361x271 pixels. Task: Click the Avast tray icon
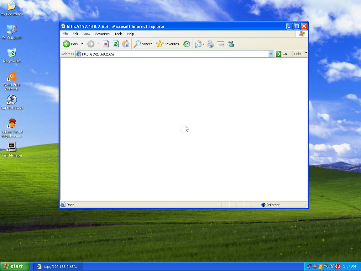[321, 266]
